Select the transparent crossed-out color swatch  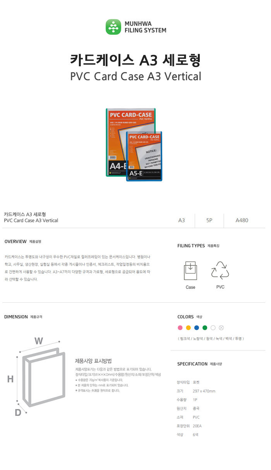click(221, 328)
